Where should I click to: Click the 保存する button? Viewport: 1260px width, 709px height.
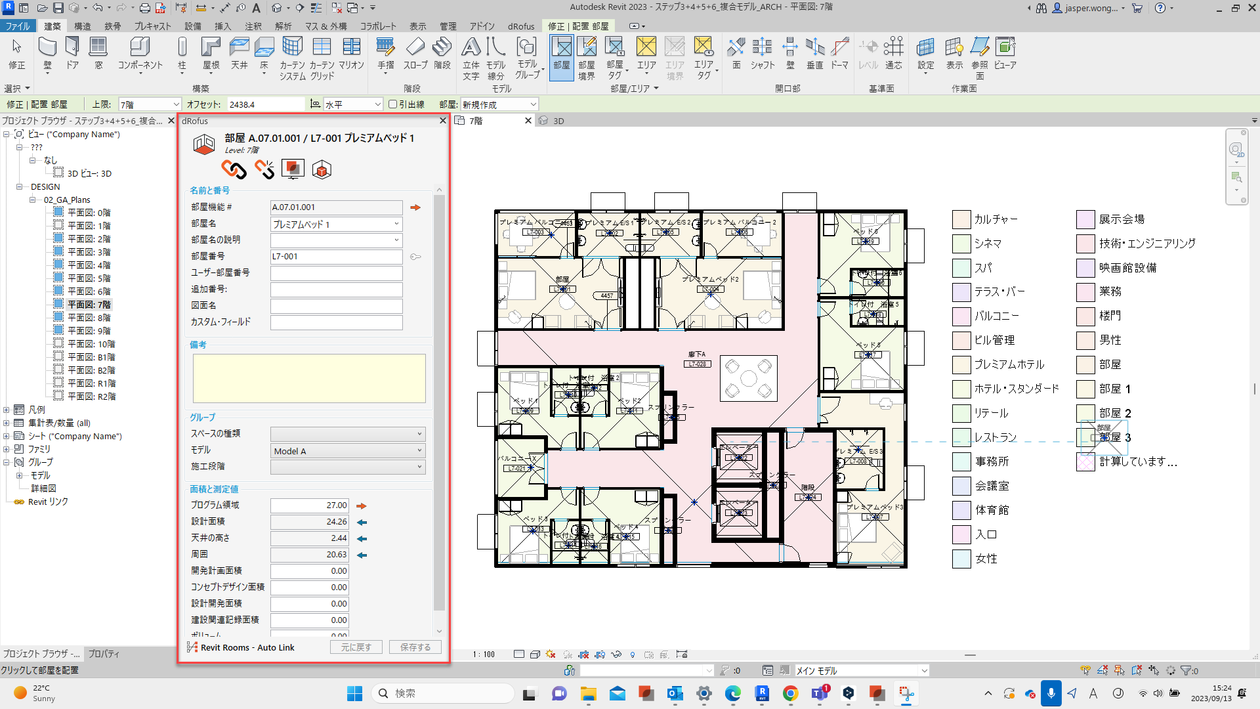pos(415,647)
